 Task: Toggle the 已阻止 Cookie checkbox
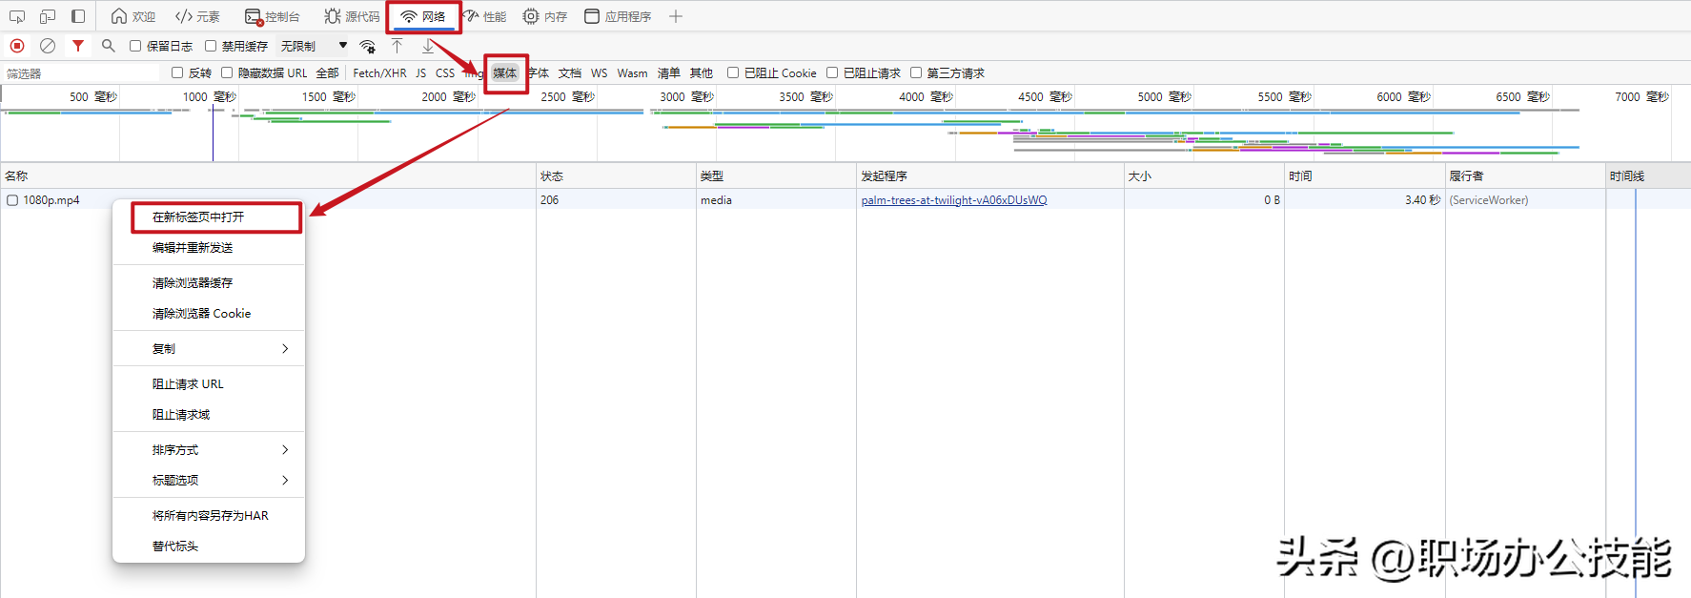(x=733, y=72)
